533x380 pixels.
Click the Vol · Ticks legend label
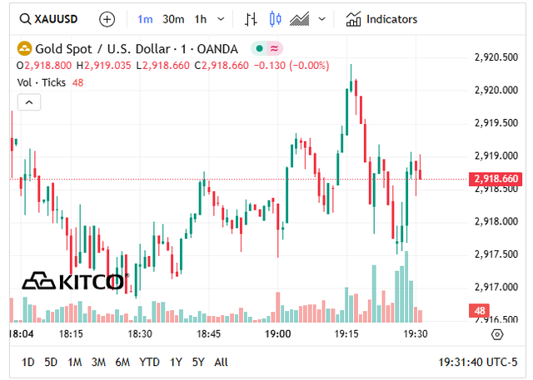[41, 82]
